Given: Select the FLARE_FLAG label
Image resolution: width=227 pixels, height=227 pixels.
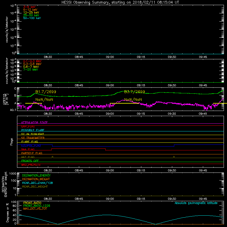Looking at the screenshot, I should coord(30,142).
